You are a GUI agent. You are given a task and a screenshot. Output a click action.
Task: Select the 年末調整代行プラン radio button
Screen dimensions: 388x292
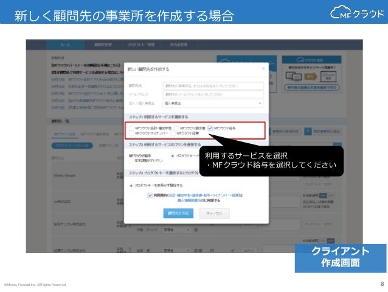click(x=131, y=161)
